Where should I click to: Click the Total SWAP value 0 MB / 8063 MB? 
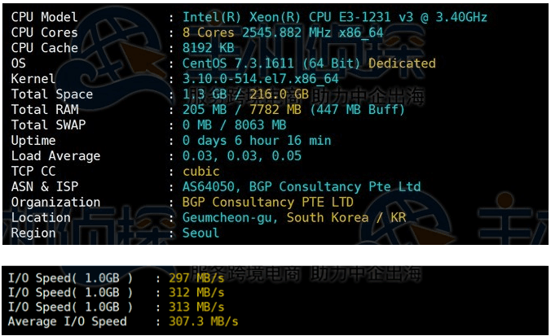pyautogui.click(x=234, y=125)
